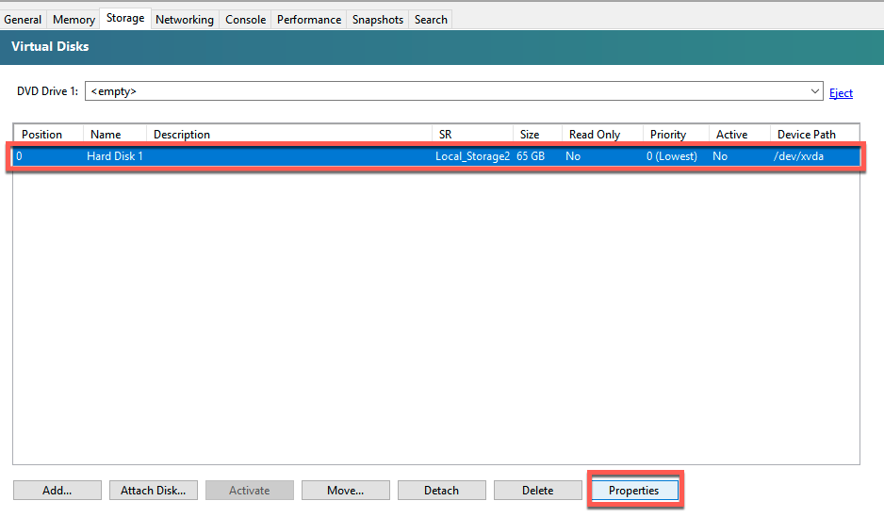Image resolution: width=884 pixels, height=517 pixels.
Task: Open the Snapshots tab
Action: point(378,20)
